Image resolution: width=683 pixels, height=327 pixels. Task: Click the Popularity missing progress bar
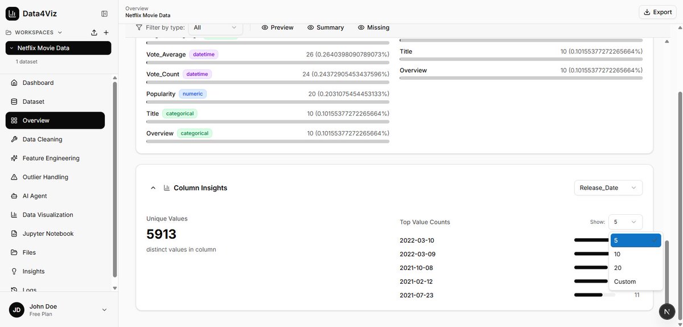tap(268, 102)
